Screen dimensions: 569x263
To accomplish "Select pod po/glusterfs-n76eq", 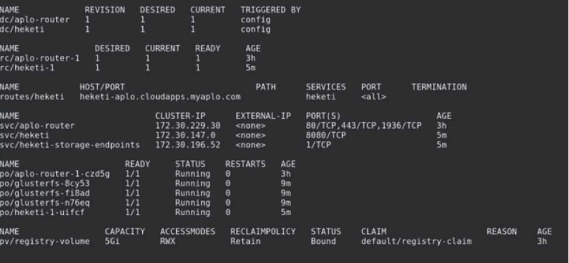I will point(40,202).
